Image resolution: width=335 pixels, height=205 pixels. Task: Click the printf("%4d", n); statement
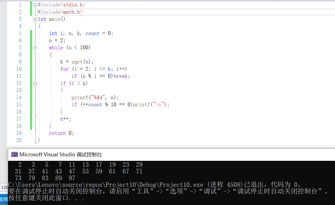click(x=95, y=98)
